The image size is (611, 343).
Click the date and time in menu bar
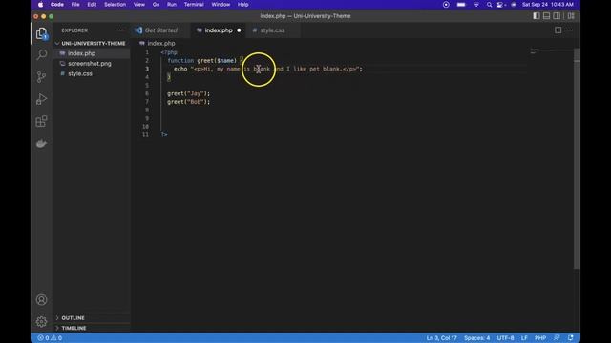click(x=547, y=5)
